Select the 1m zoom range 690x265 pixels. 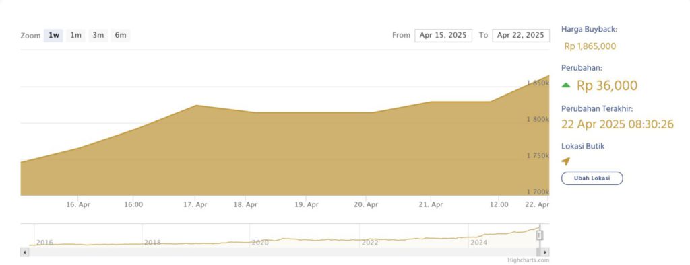coord(75,35)
